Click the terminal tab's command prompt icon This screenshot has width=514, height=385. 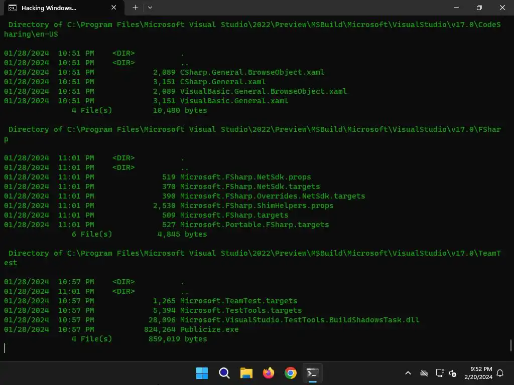[x=13, y=8]
